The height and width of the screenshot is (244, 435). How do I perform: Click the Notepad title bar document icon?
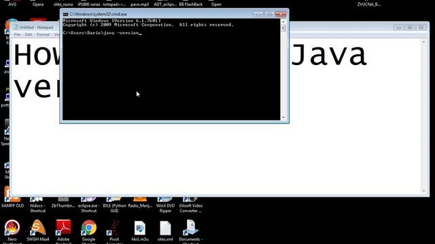click(x=16, y=27)
